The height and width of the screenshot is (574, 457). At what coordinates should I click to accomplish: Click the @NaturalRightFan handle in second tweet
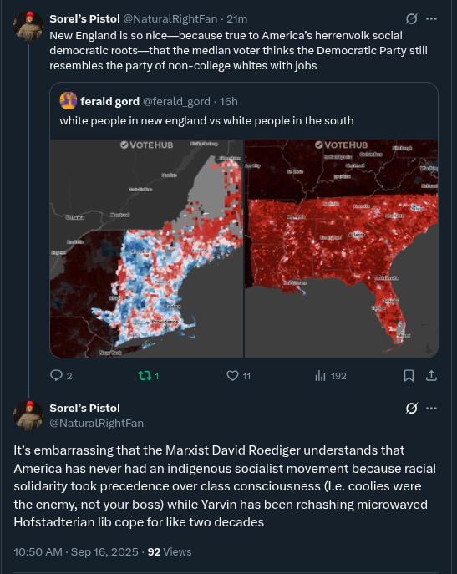point(97,423)
